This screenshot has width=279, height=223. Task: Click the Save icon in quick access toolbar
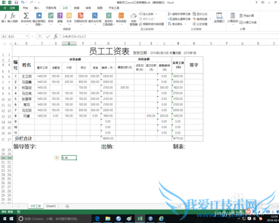point(16,2)
